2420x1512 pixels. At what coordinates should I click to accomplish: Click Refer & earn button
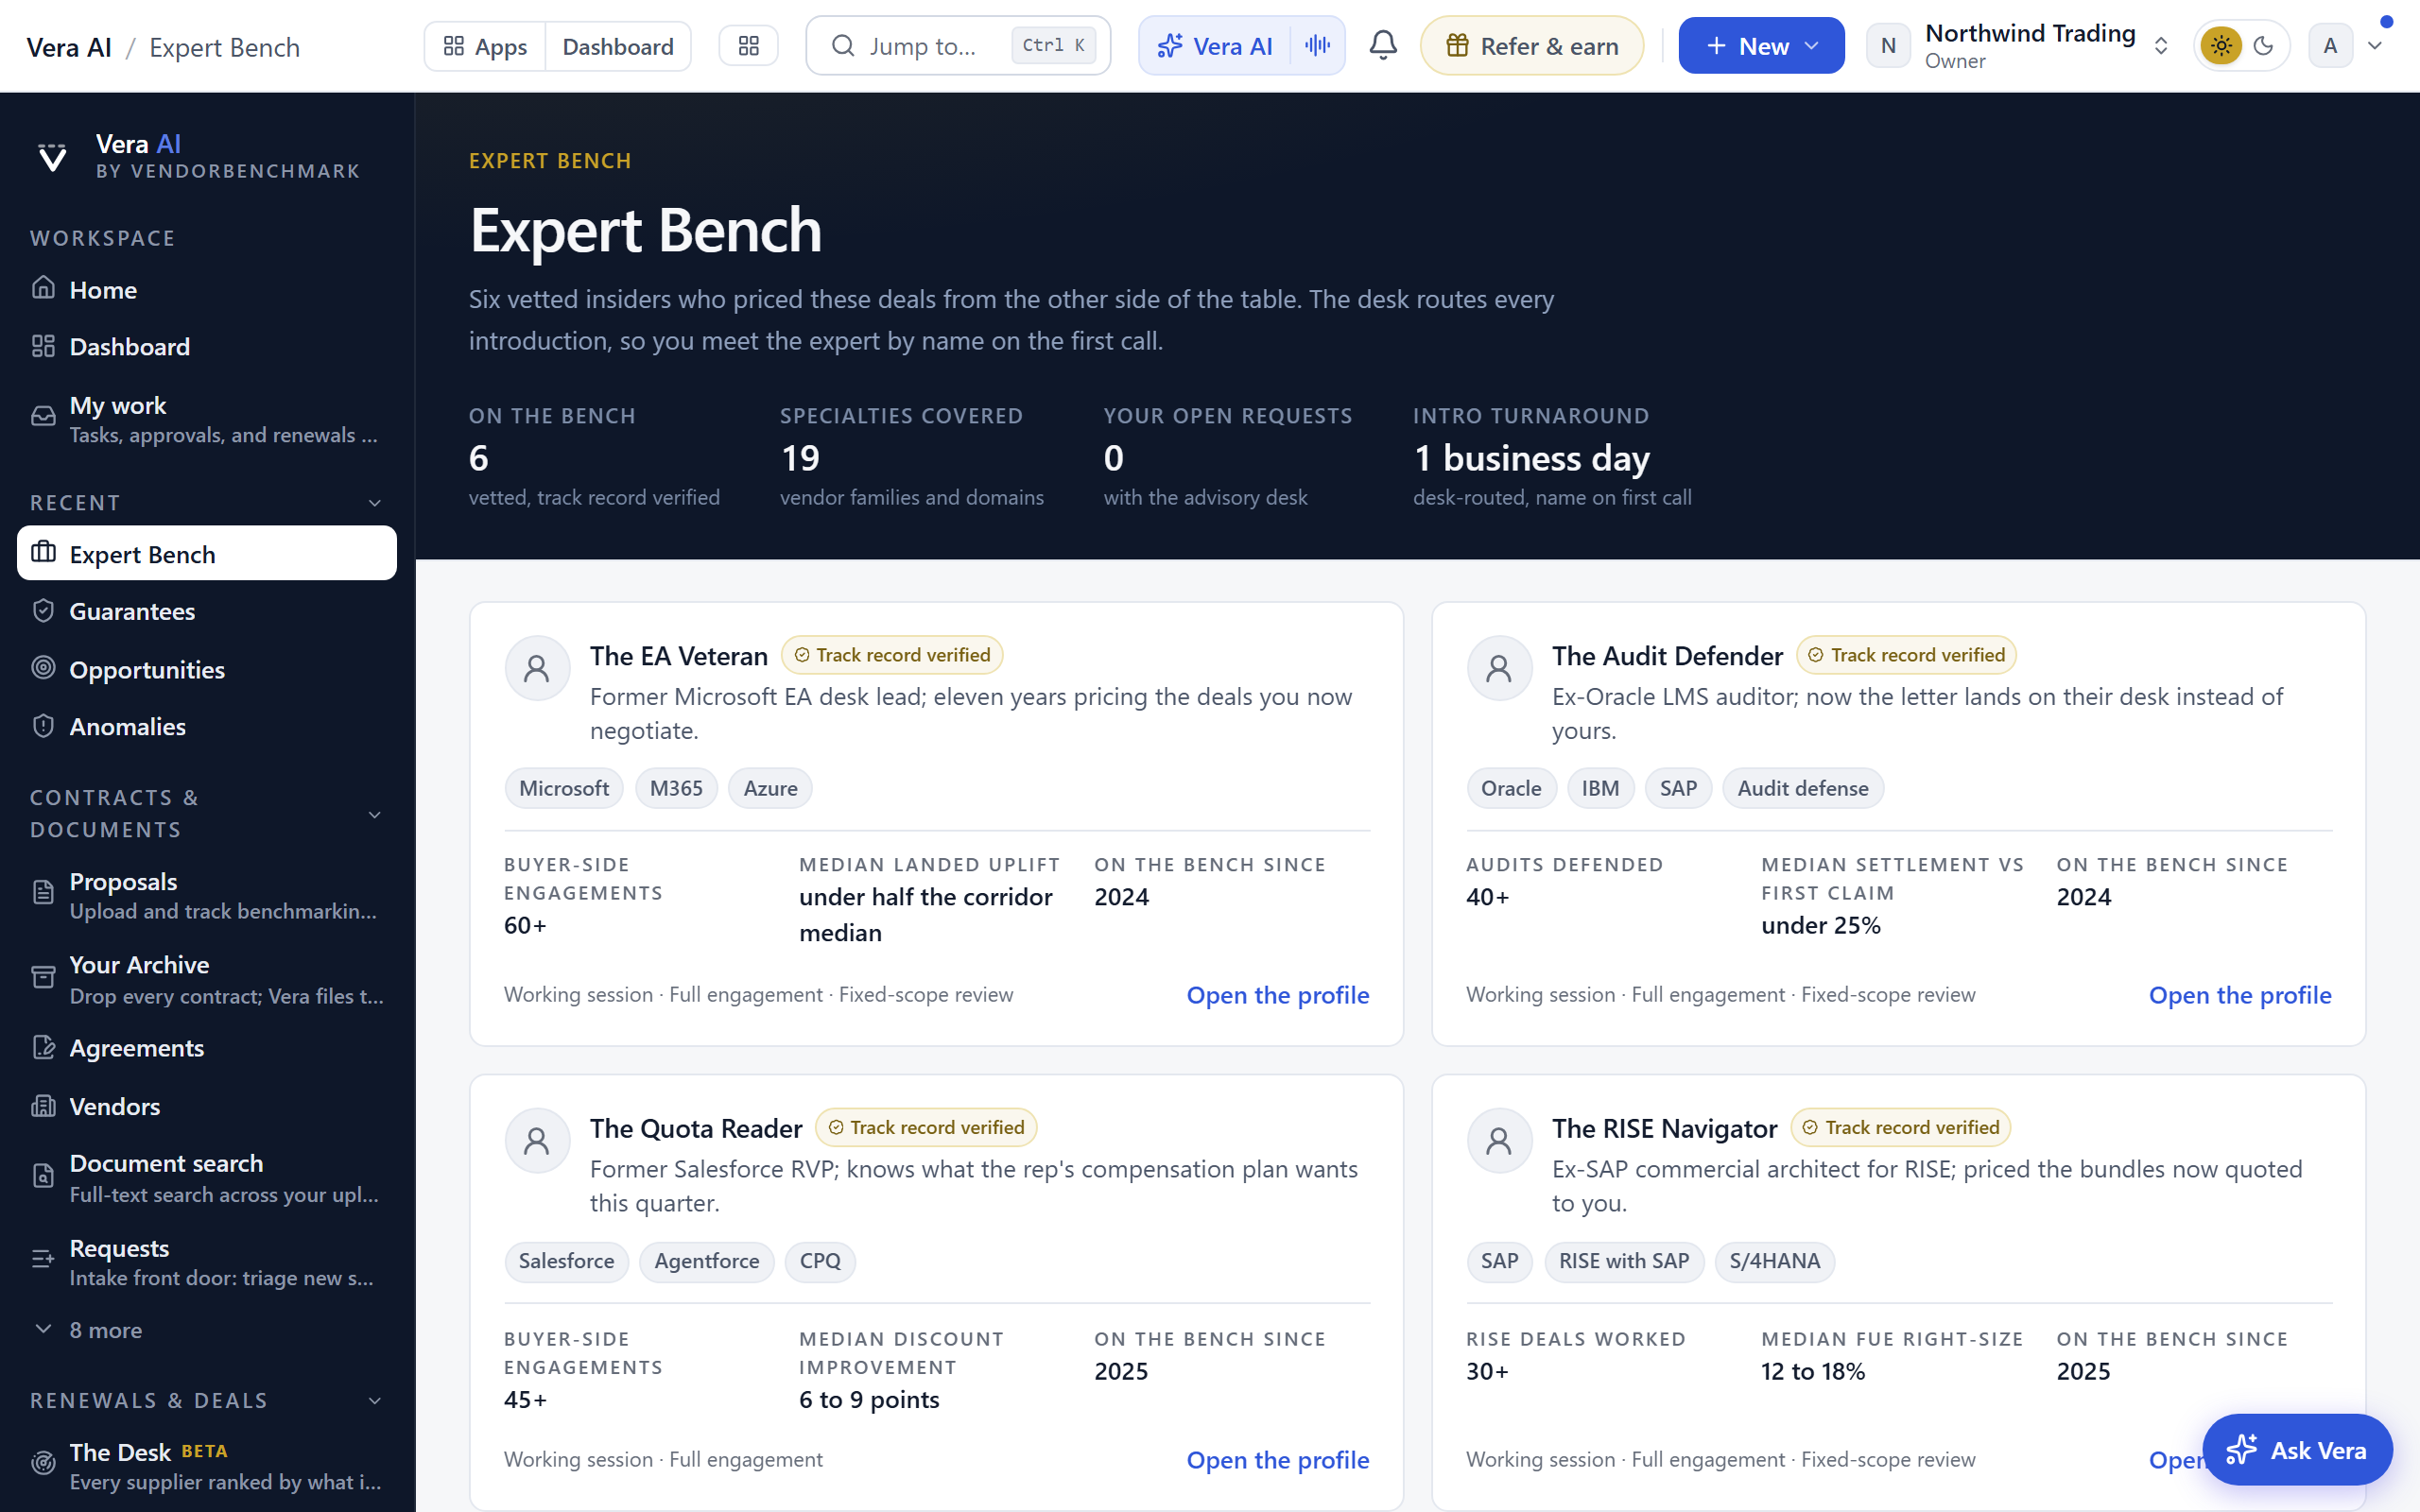click(1531, 46)
